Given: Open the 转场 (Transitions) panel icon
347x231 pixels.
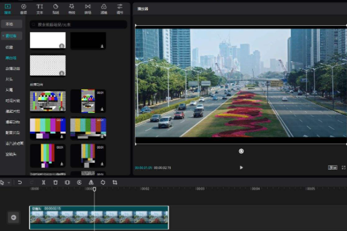Looking at the screenshot, I should tap(88, 8).
